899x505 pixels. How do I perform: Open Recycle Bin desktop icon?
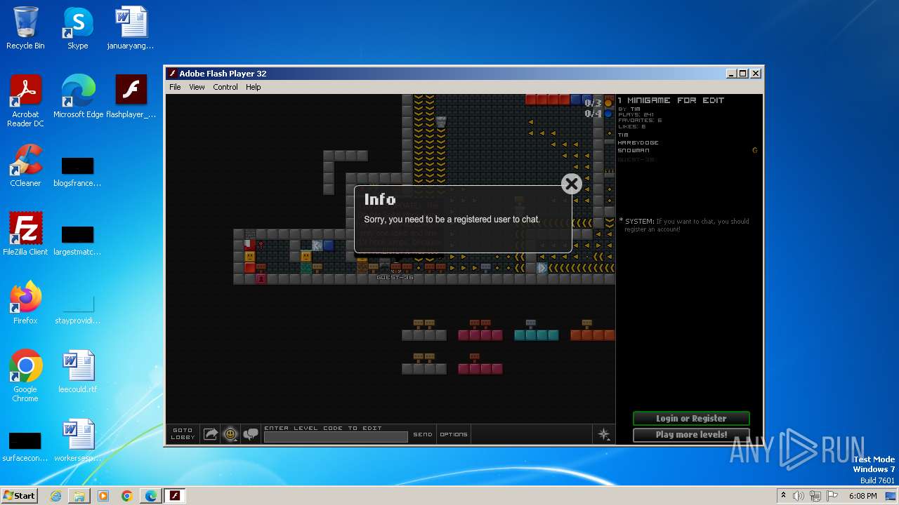click(25, 28)
